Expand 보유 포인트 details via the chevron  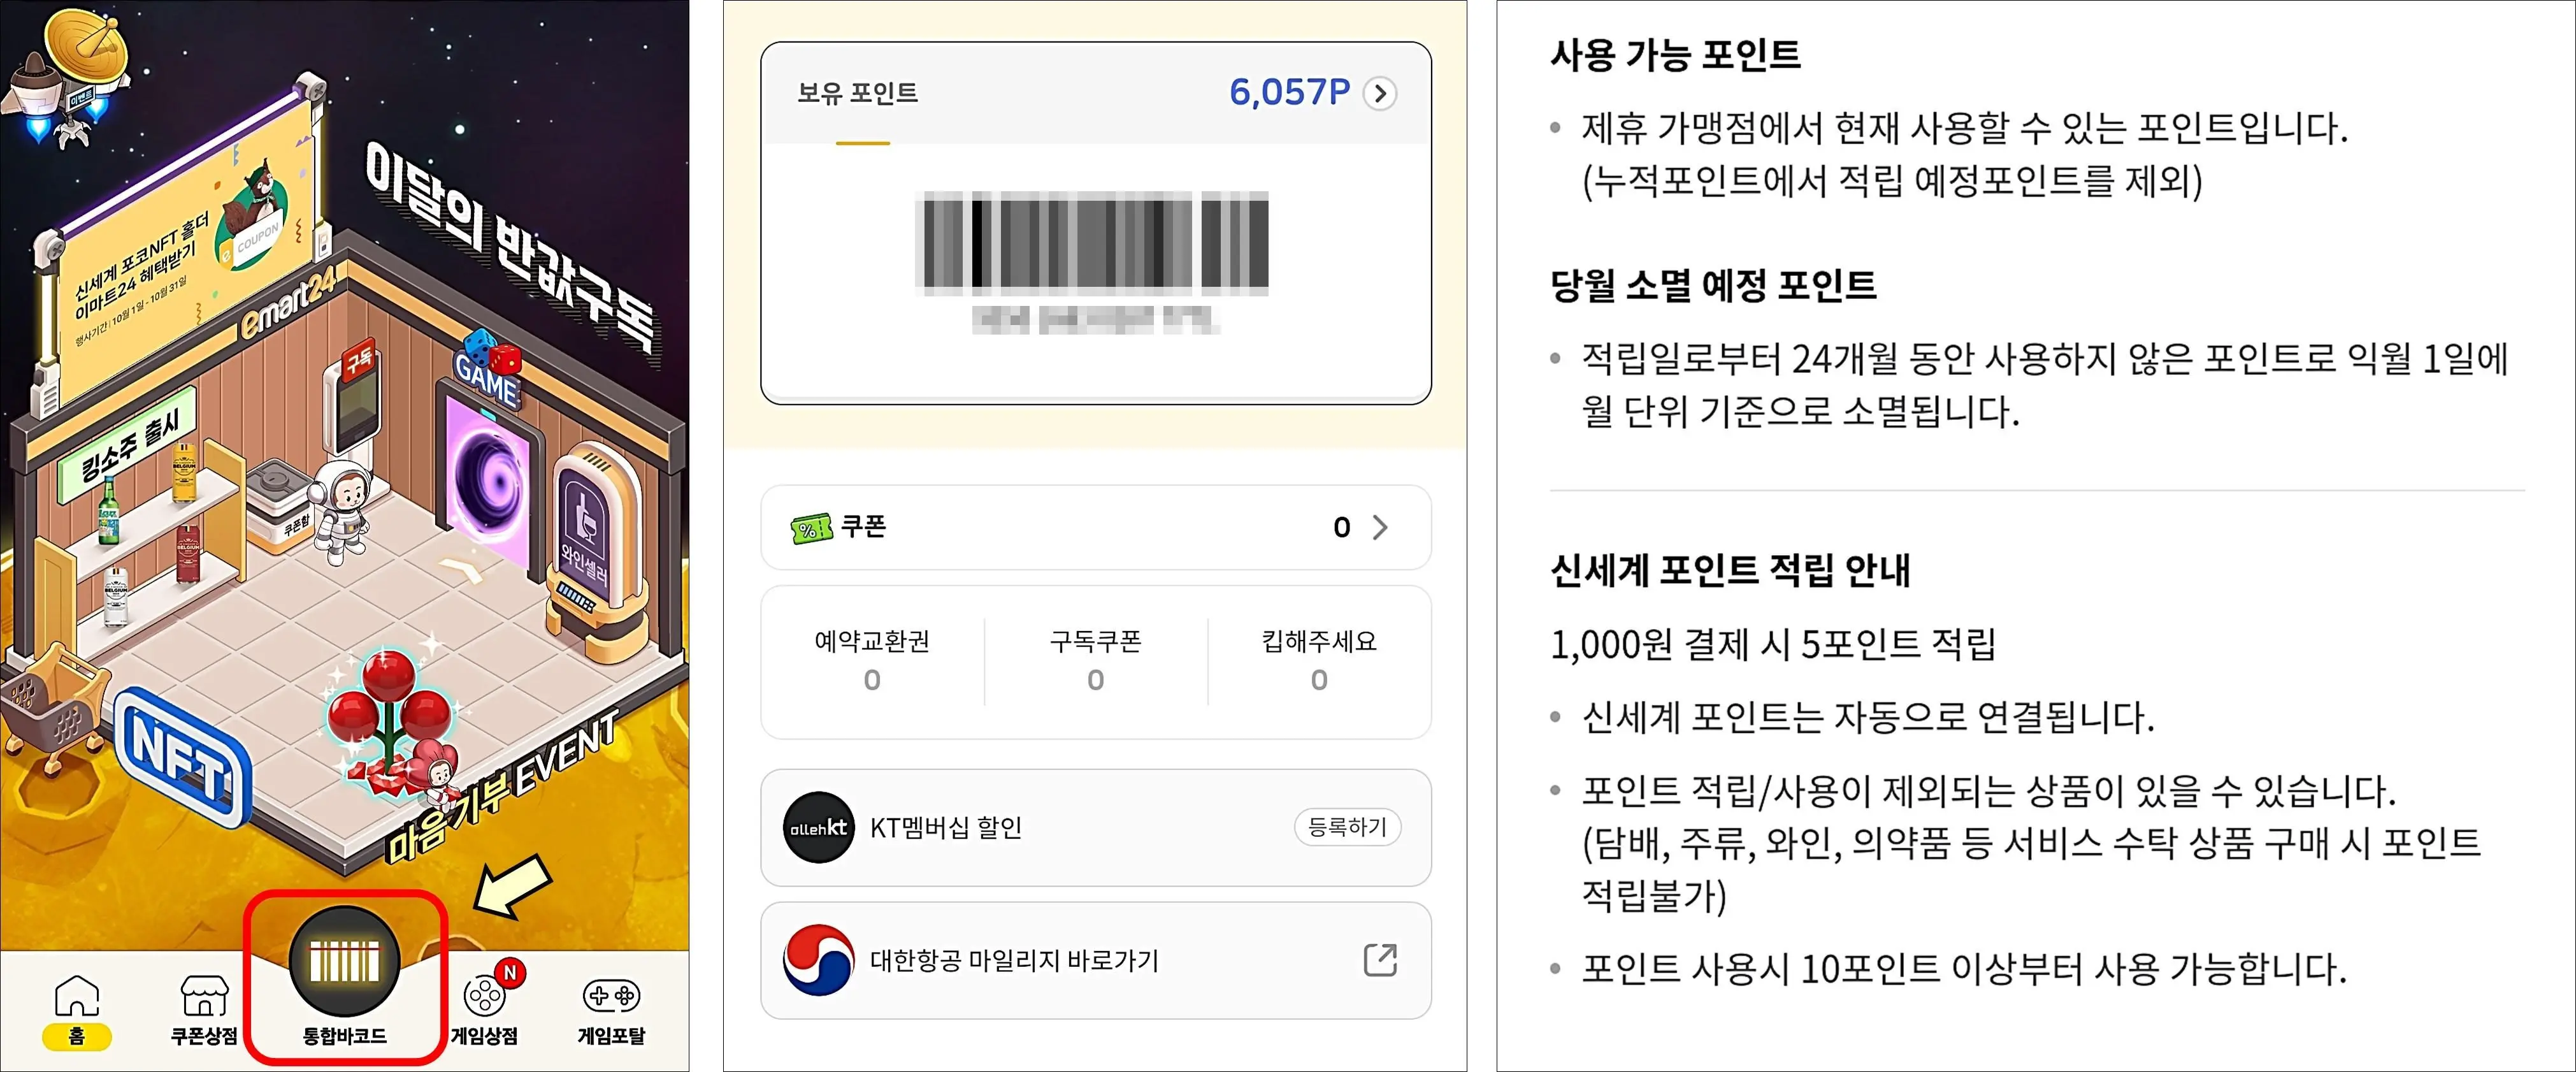[x=1382, y=93]
